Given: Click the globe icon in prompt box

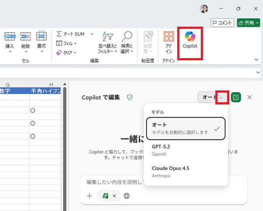Looking at the screenshot, I should click(126, 196).
